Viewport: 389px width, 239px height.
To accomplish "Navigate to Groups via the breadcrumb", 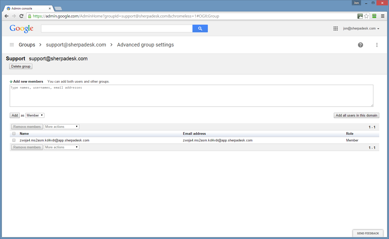I will coord(27,45).
